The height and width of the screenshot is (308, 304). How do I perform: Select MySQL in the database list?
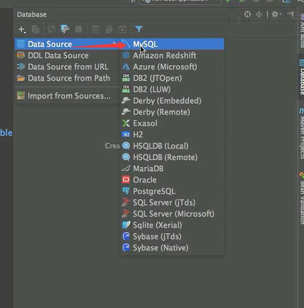click(x=172, y=44)
